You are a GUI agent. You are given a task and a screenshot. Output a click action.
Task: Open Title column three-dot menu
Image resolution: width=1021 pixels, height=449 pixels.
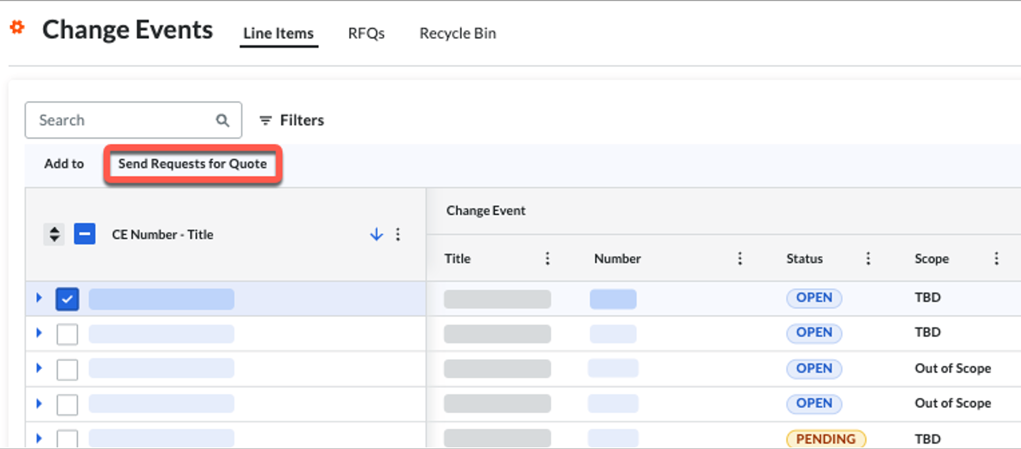(547, 259)
